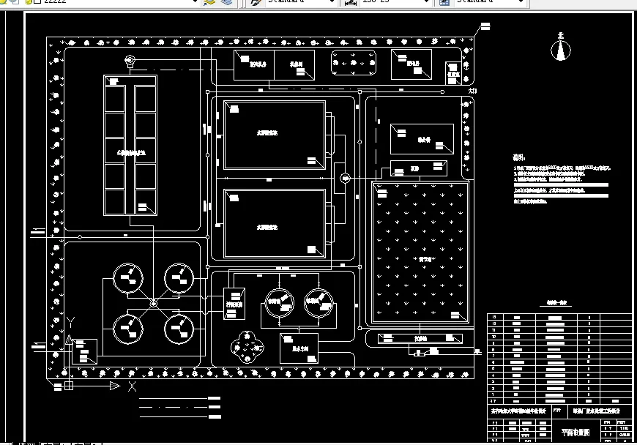
Task: Select the circle symbol above the ten-cell grid building
Action: pyautogui.click(x=130, y=61)
